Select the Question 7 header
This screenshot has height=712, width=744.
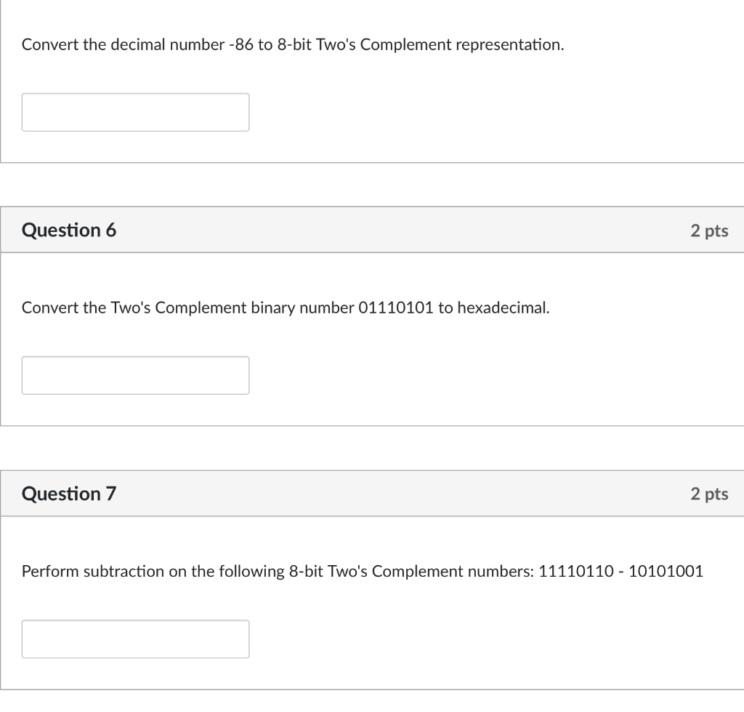(x=69, y=493)
